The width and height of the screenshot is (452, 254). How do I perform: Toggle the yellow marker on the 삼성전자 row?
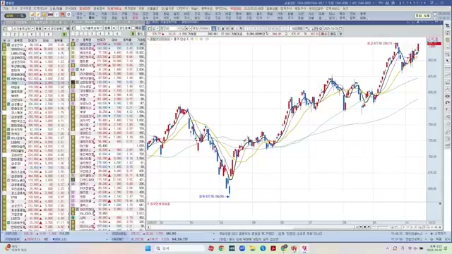tap(4, 45)
